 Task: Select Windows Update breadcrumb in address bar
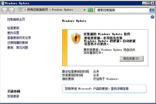tap(62, 10)
